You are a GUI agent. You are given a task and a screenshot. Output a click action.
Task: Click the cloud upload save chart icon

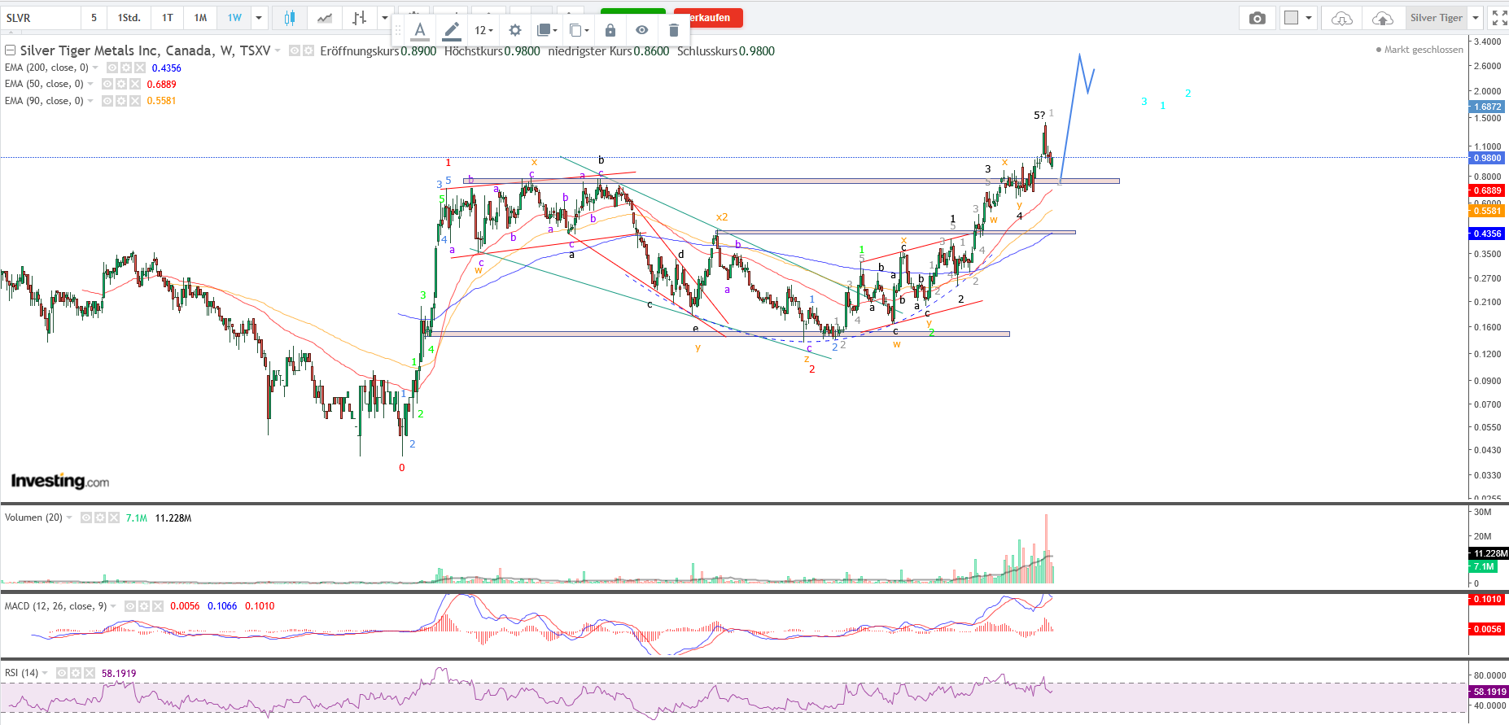click(1382, 18)
